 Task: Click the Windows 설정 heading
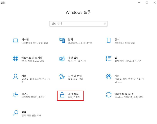[78, 12]
